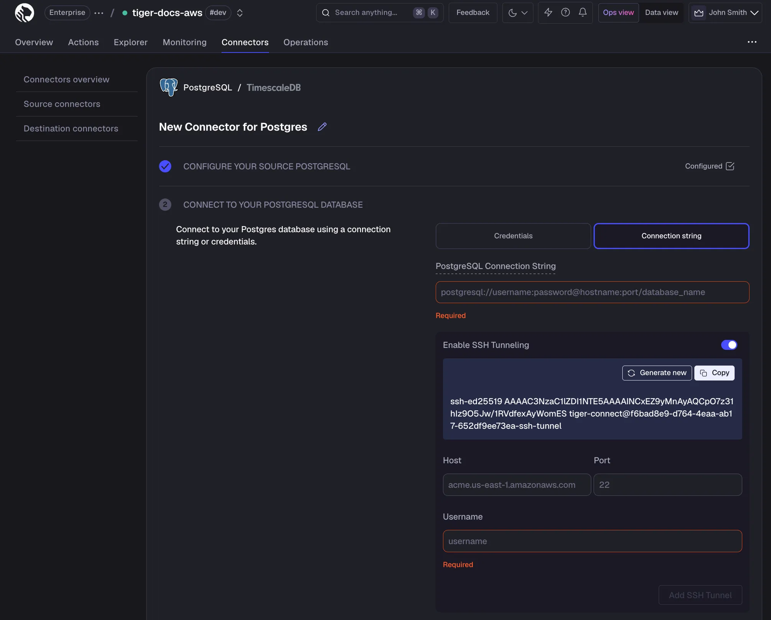This screenshot has height=620, width=771.
Task: Open the John Smith user menu
Action: point(725,13)
